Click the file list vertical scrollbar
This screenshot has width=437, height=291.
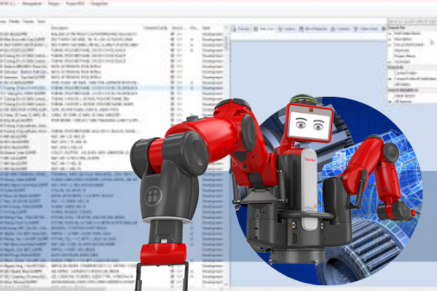pos(226,156)
